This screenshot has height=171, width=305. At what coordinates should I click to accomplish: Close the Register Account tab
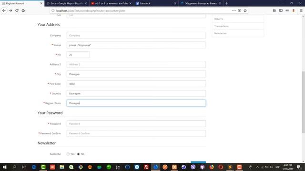click(41, 3)
